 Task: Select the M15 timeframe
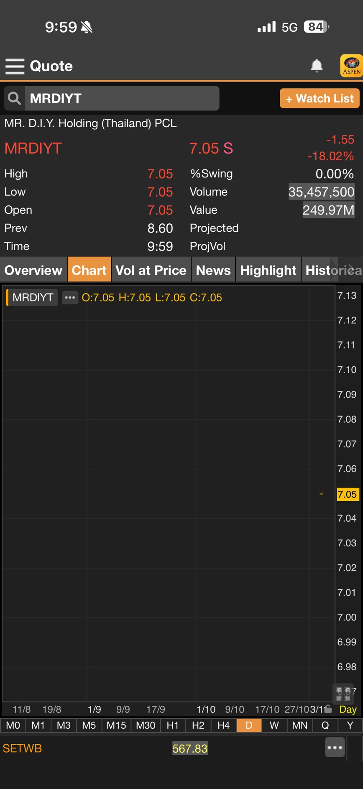[116, 725]
